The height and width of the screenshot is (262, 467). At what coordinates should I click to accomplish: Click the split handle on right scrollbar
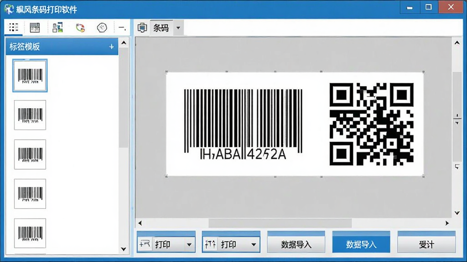coord(457,119)
